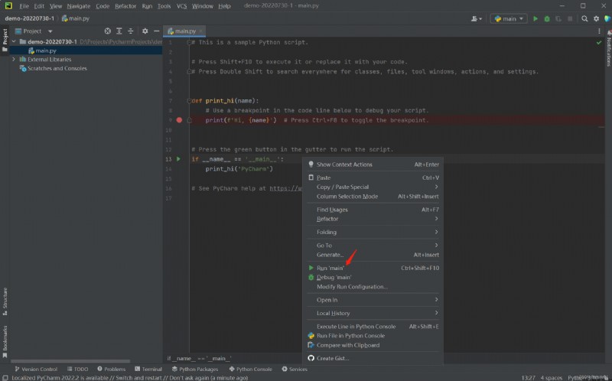The height and width of the screenshot is (381, 612).
Task: Open Project panel options gear
Action: 145,31
